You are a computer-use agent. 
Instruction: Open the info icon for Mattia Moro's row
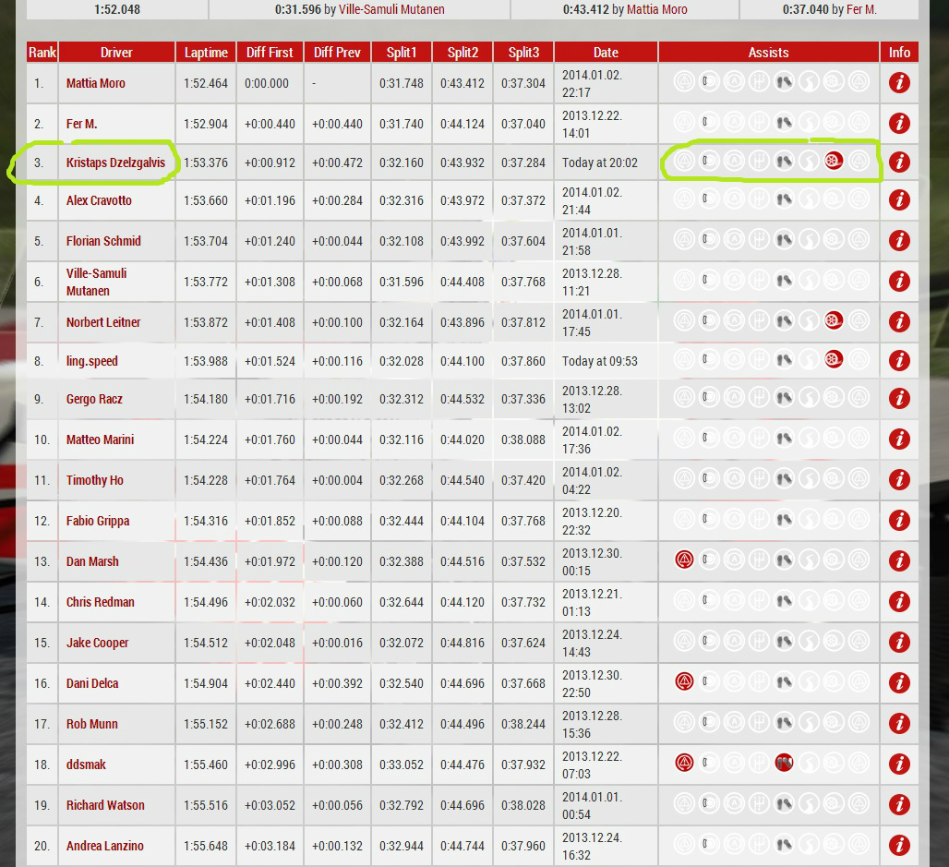[899, 82]
